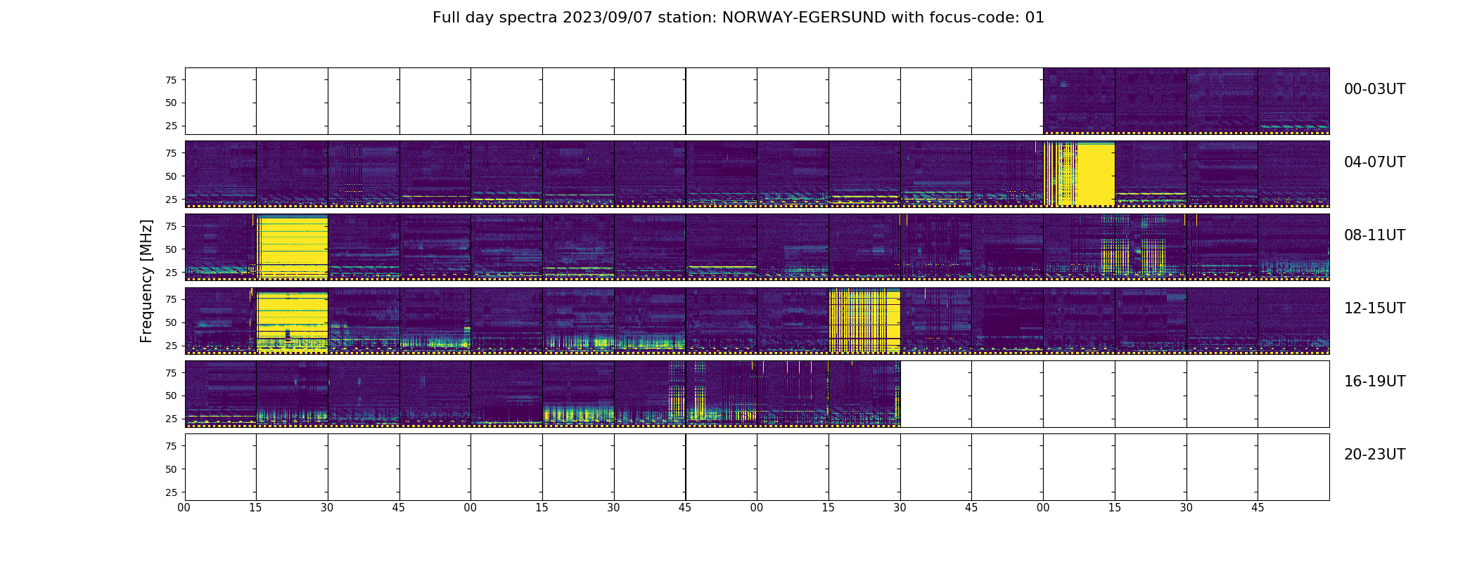Image resolution: width=1477 pixels, height=562 pixels.
Task: Select the last spectrogram panel of the 12-15UT row
Action: 1293,320
